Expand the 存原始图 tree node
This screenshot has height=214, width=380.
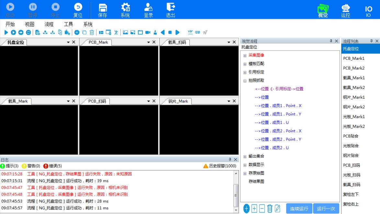245,173
